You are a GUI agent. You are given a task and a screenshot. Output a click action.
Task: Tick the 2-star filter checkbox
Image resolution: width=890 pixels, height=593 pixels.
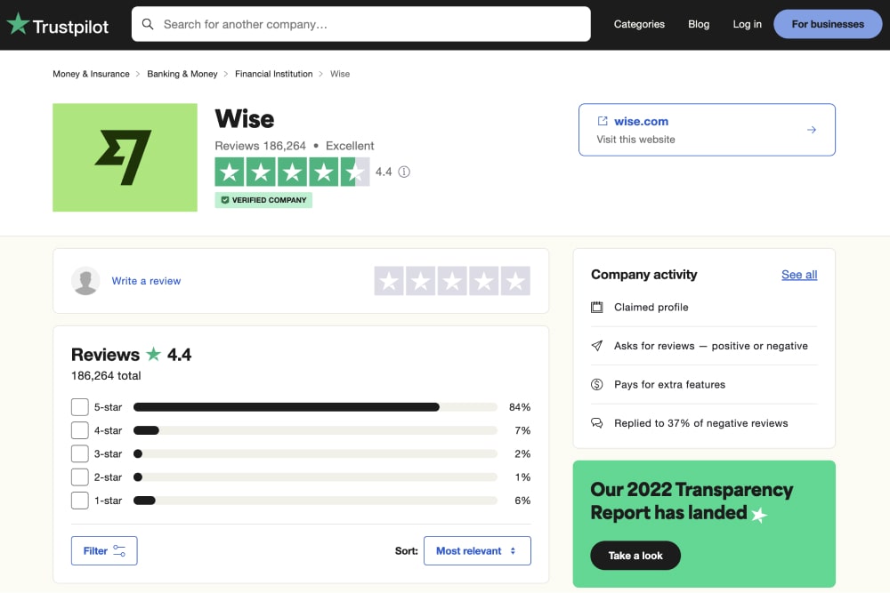tap(80, 477)
